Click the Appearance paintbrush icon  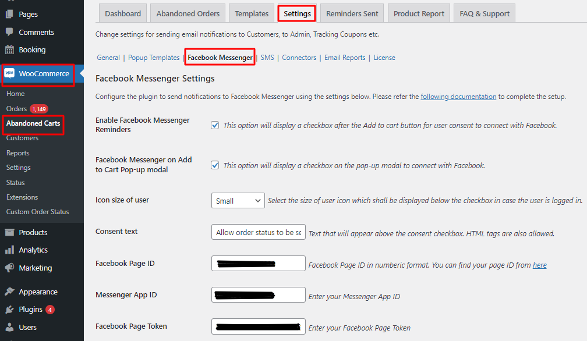pyautogui.click(x=10, y=292)
